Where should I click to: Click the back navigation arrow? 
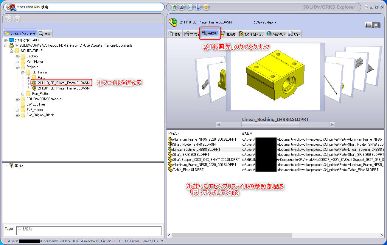click(9, 18)
